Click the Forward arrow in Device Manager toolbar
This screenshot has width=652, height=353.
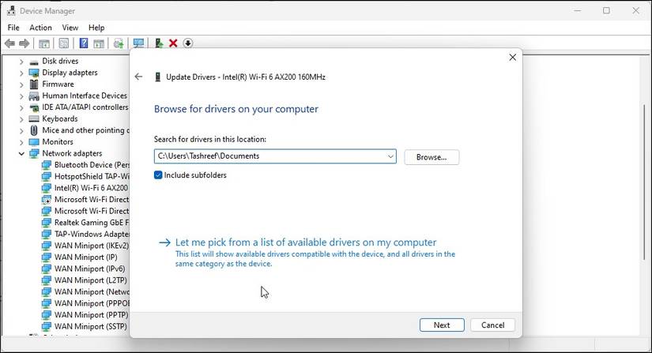[24, 43]
